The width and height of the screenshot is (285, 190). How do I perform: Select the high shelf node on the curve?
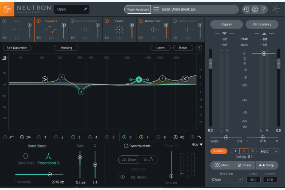[x=185, y=79]
